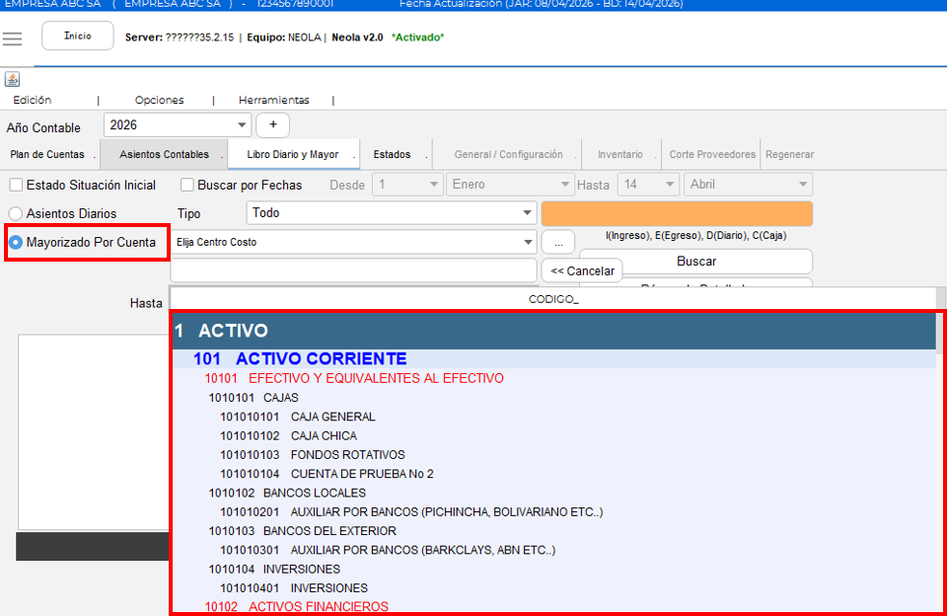
Task: Open the Desde day dropdown
Action: click(406, 185)
